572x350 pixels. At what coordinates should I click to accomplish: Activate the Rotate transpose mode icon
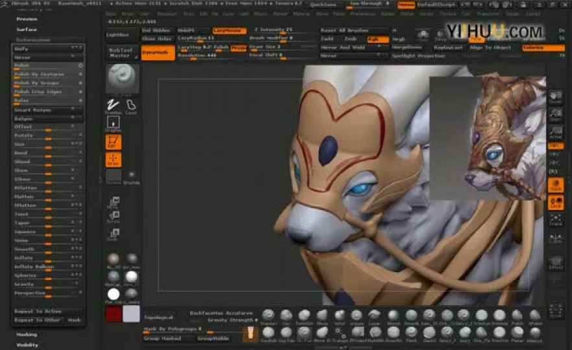coord(113,217)
